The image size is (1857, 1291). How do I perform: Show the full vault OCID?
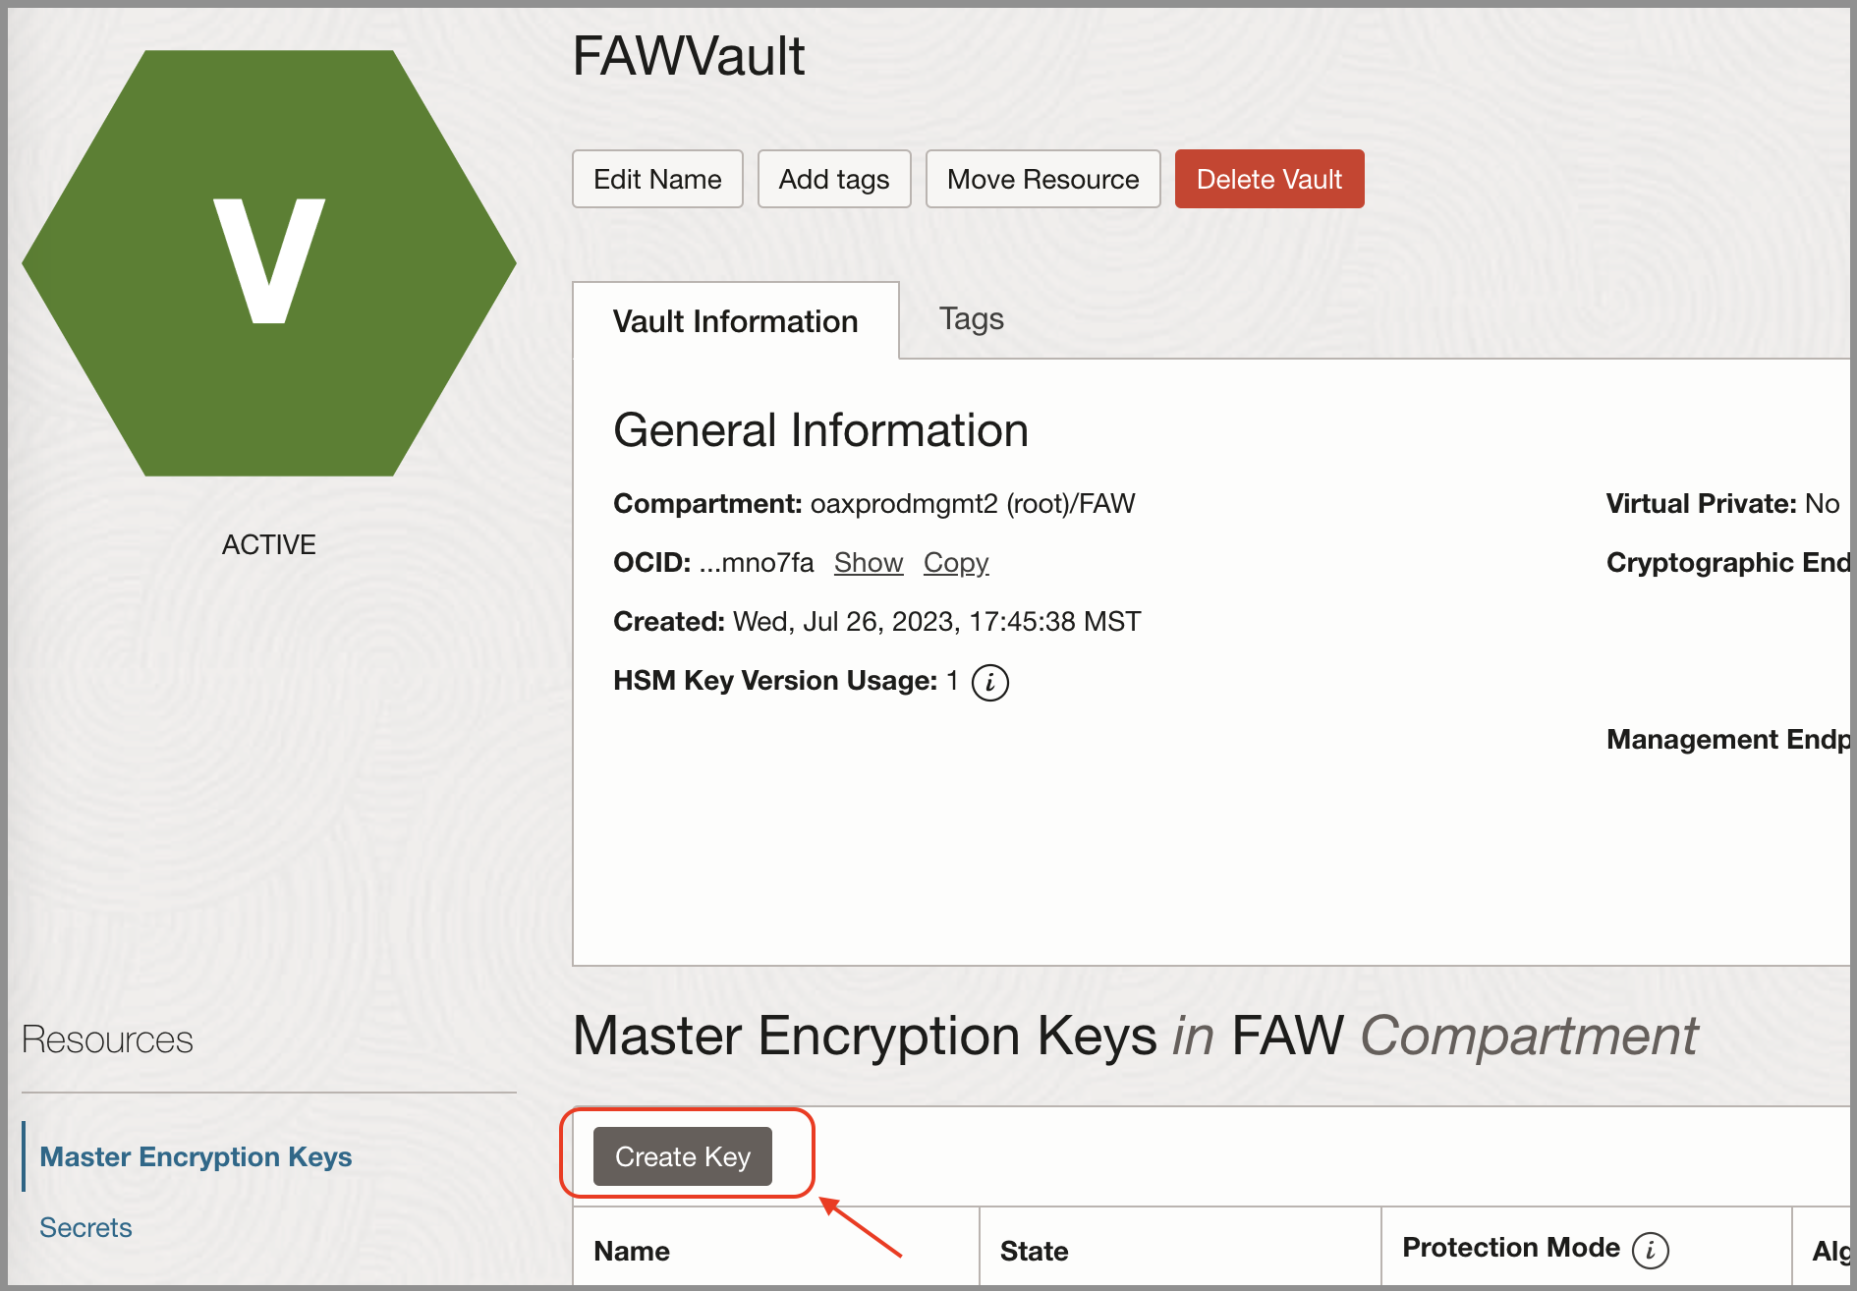point(868,563)
